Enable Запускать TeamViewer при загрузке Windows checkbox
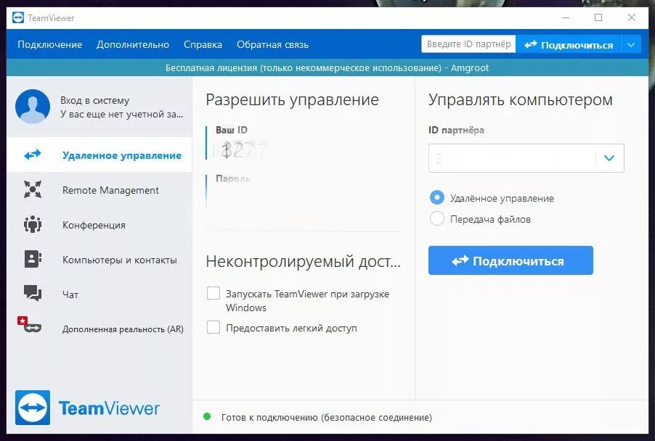 point(213,293)
